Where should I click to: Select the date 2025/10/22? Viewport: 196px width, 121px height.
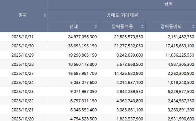coord(22,101)
